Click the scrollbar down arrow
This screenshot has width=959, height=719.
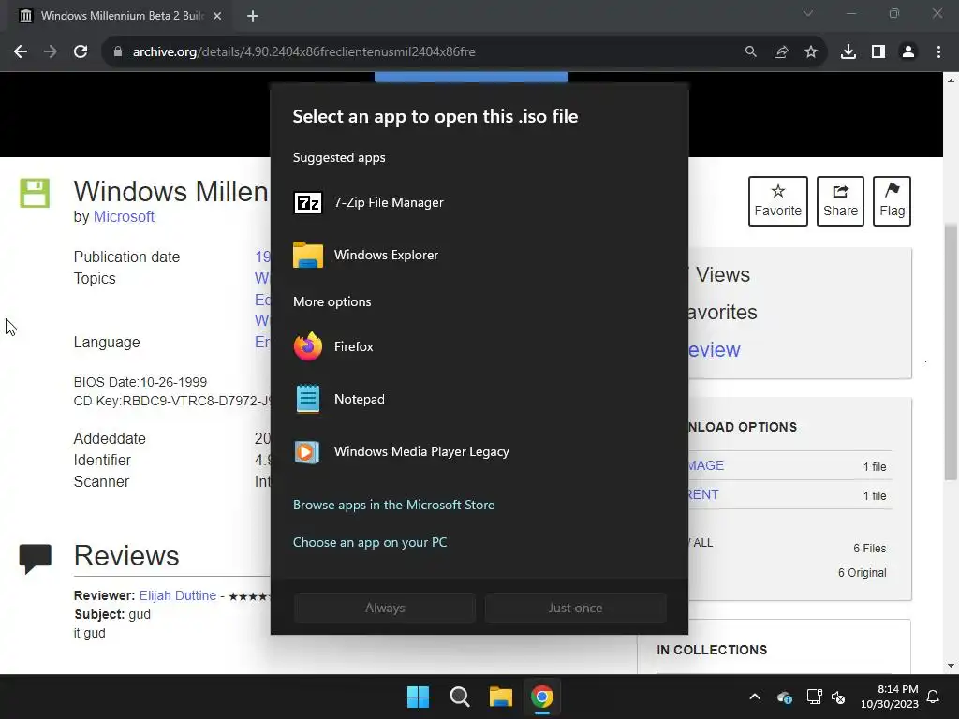[x=951, y=666]
